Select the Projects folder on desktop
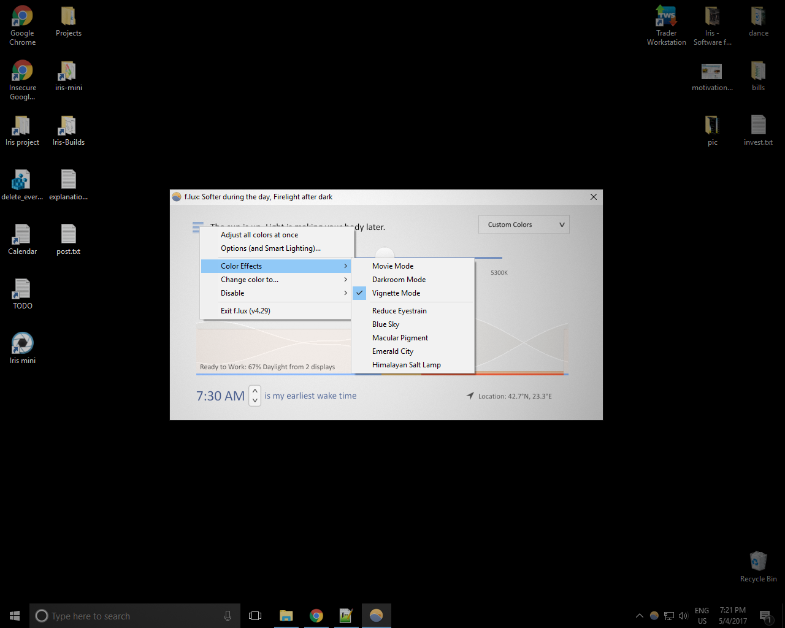The height and width of the screenshot is (628, 785). tap(68, 22)
